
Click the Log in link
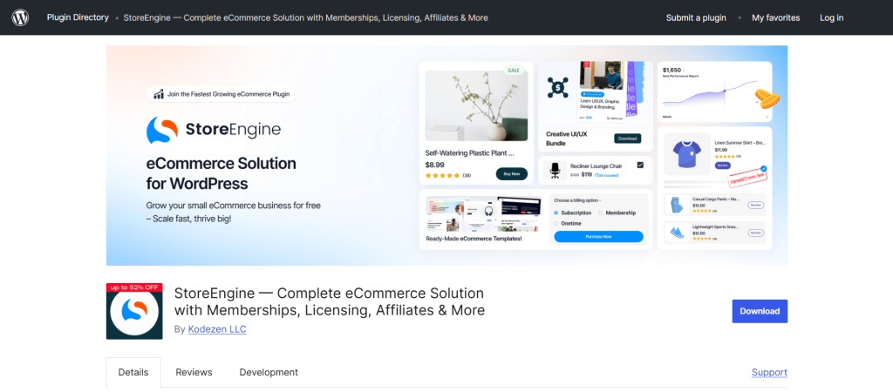(831, 17)
